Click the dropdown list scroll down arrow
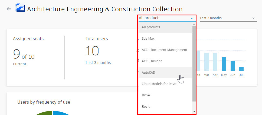The image size is (262, 115). click(194, 111)
